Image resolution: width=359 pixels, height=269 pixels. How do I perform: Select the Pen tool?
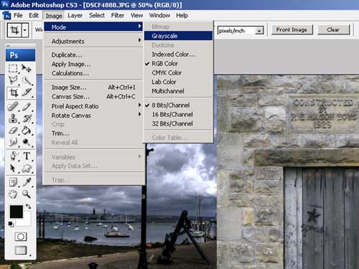[x=14, y=156]
